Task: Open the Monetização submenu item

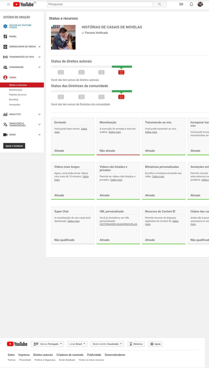Action: tap(16, 90)
